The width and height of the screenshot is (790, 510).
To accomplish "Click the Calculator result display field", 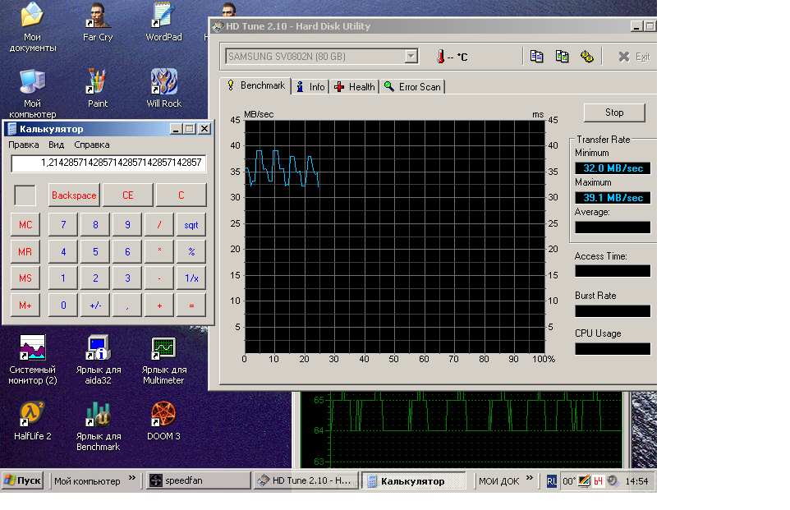I will point(108,163).
